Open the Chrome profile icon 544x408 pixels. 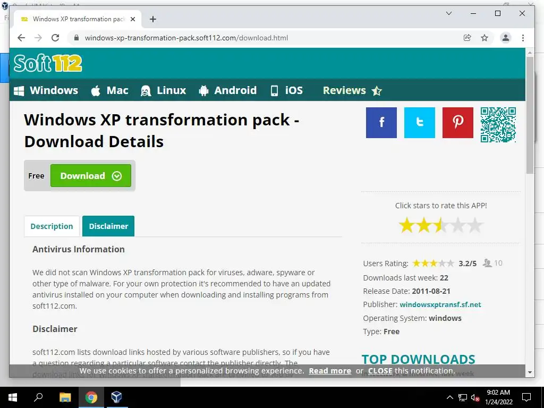coord(506,38)
